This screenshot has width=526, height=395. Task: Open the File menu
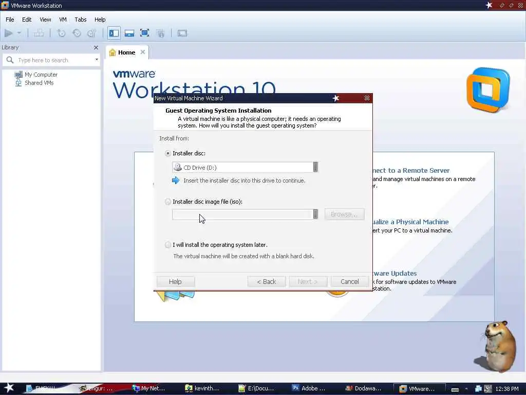pyautogui.click(x=10, y=20)
